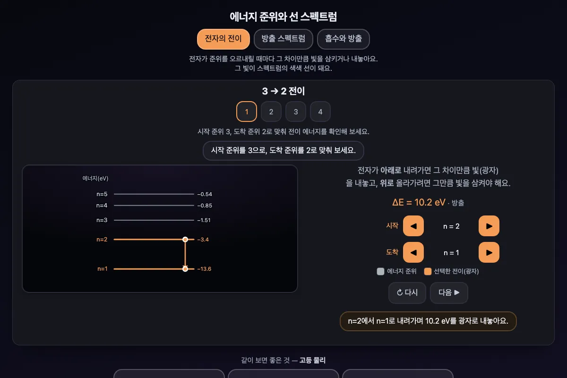The width and height of the screenshot is (567, 378).
Task: Increase the 시작 level with right arrow
Action: [489, 226]
